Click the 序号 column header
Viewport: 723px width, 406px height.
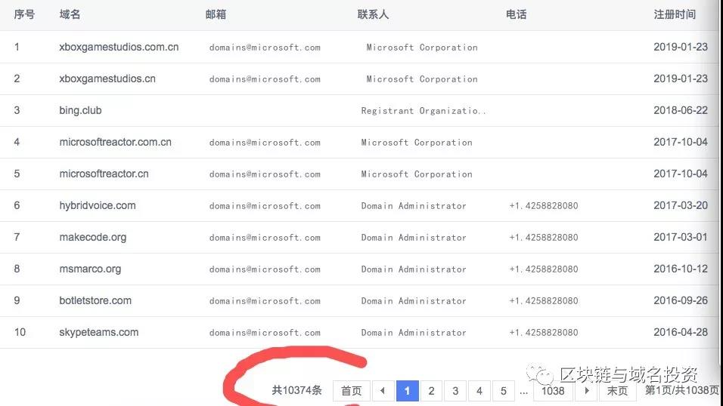click(24, 14)
